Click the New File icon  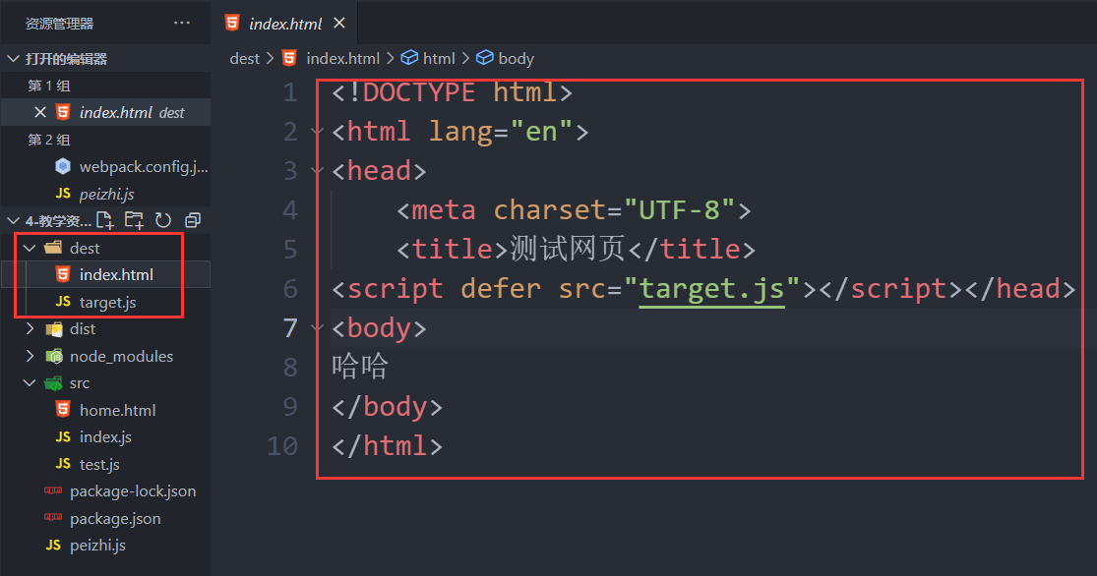click(105, 221)
